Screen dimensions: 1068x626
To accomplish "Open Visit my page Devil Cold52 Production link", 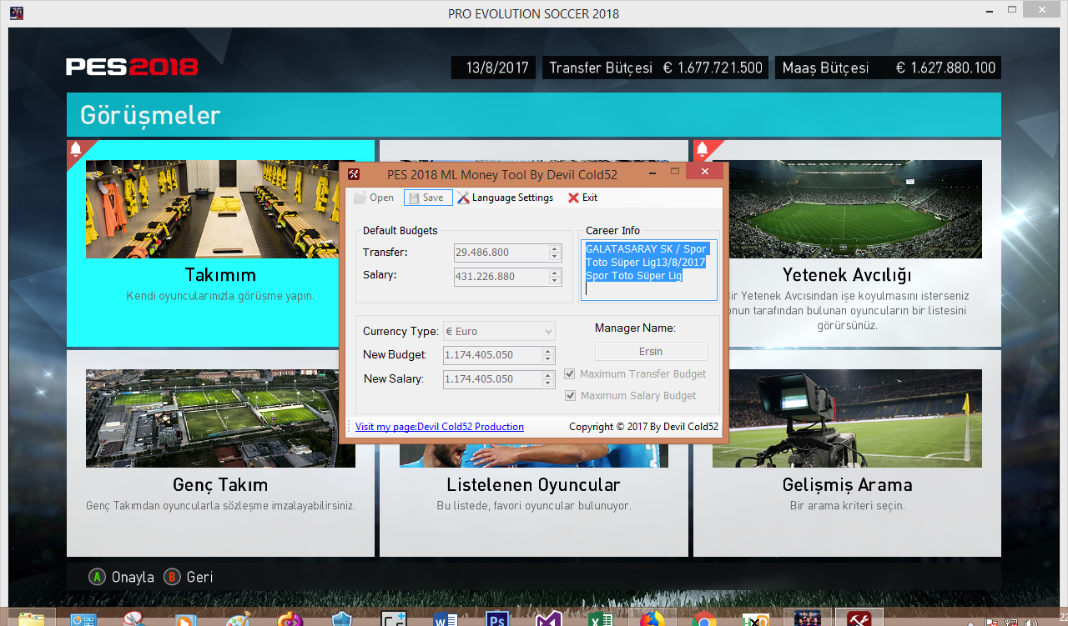I will (x=440, y=427).
